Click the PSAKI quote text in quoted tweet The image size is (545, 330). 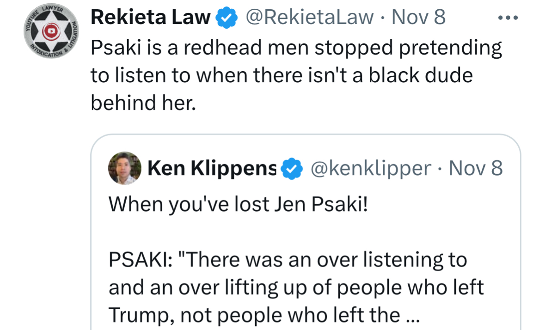click(296, 287)
